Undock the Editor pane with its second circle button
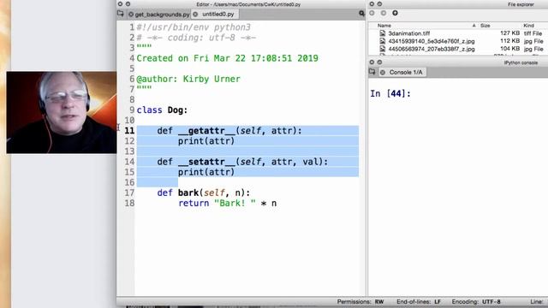The image size is (548, 308). click(128, 4)
